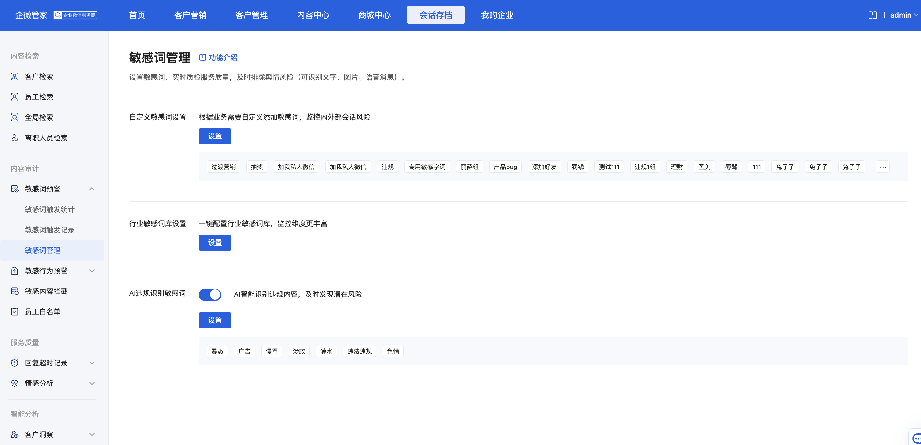Switch to the 内容中心 tab
The height and width of the screenshot is (445, 921).
pyautogui.click(x=313, y=15)
